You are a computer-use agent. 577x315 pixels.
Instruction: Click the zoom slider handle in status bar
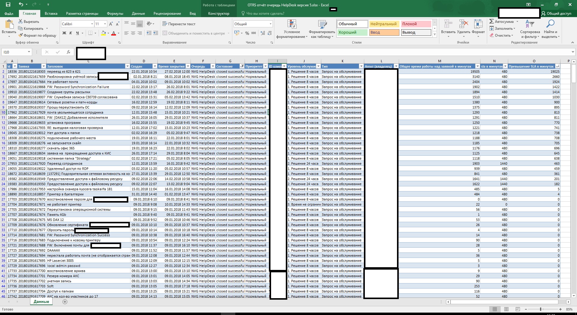click(x=540, y=309)
